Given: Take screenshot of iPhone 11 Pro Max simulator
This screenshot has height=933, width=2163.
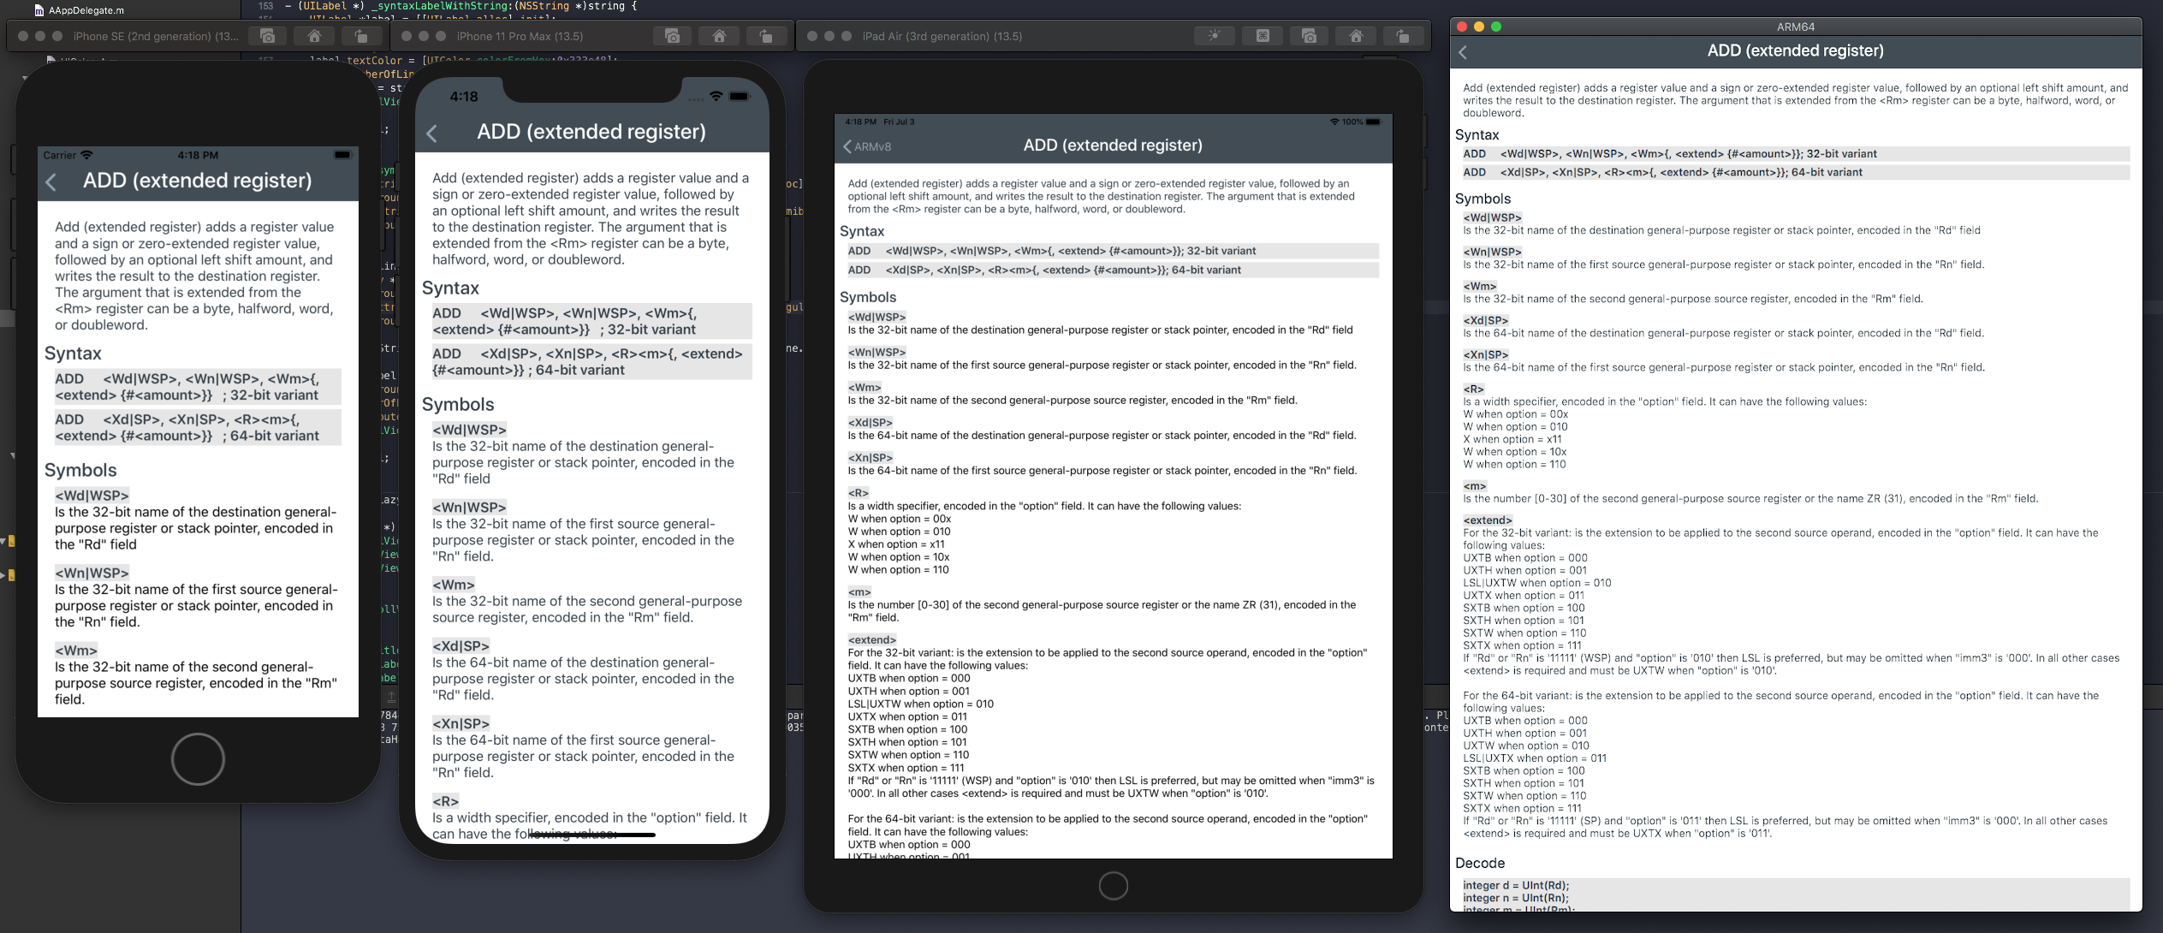Looking at the screenshot, I should click(x=673, y=36).
